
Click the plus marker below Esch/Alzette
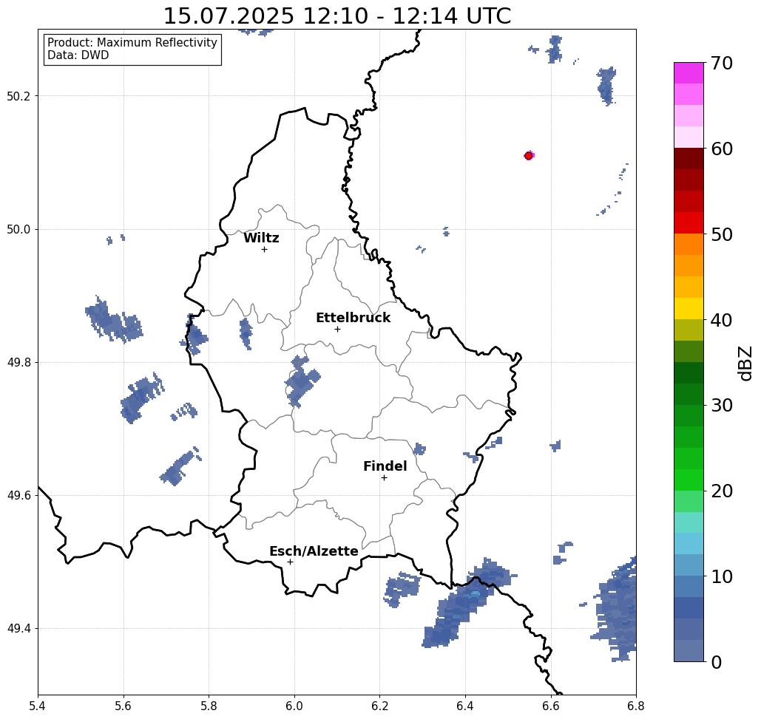click(290, 562)
